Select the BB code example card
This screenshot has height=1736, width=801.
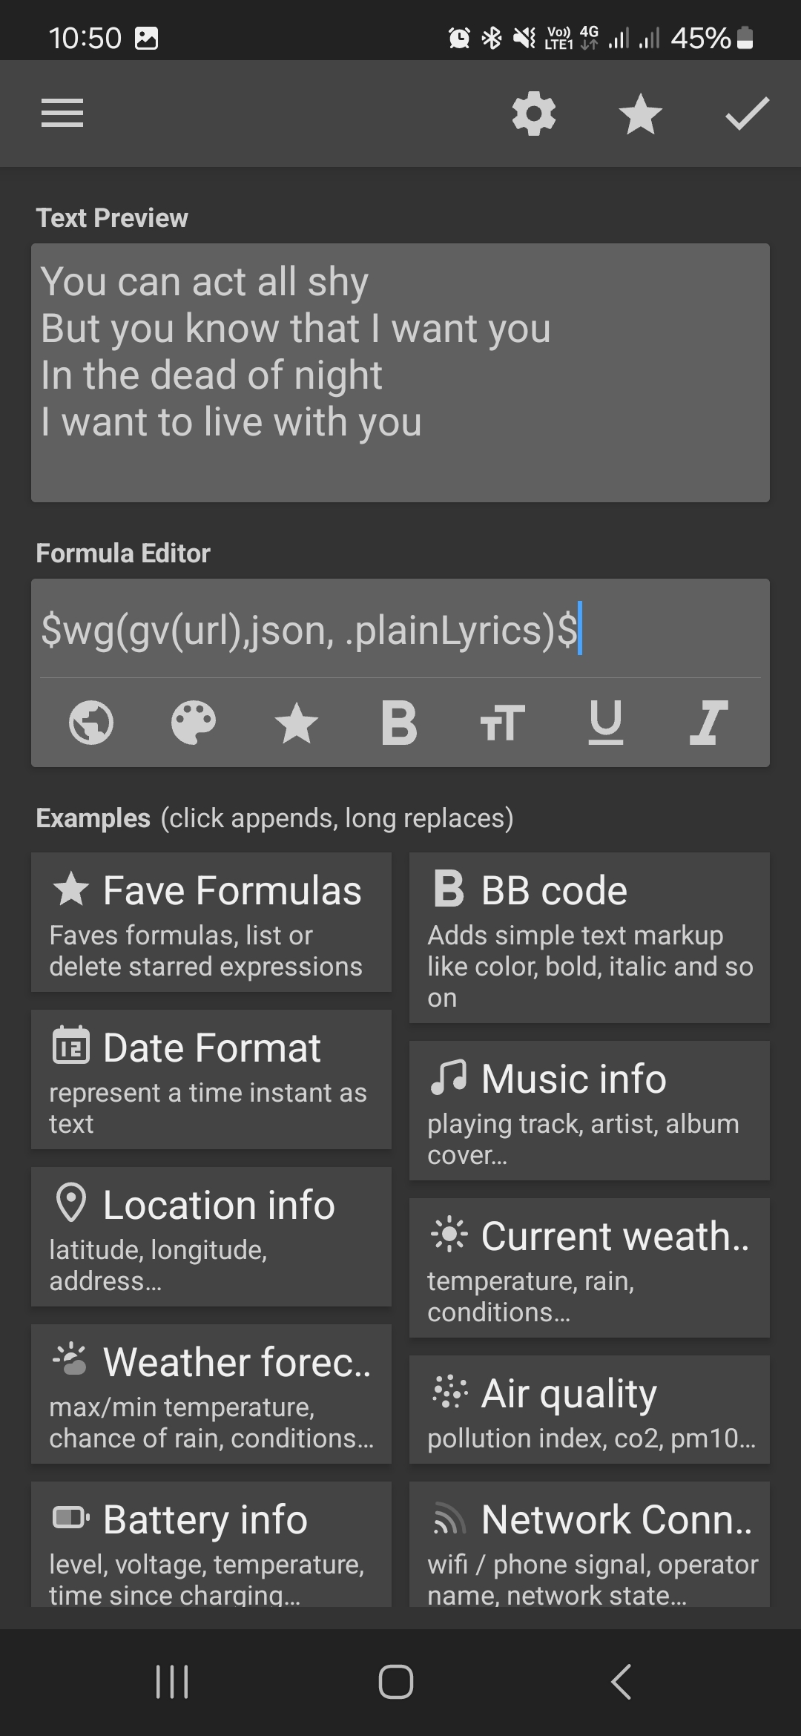point(590,938)
